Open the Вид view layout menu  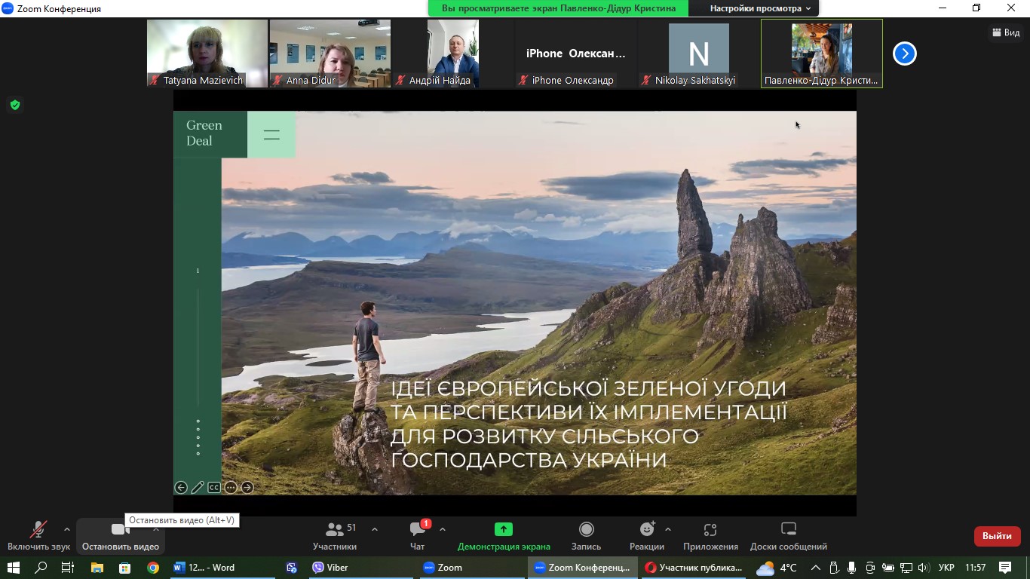(1006, 32)
